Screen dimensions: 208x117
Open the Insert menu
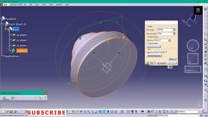pyautogui.click(x=44, y=5)
